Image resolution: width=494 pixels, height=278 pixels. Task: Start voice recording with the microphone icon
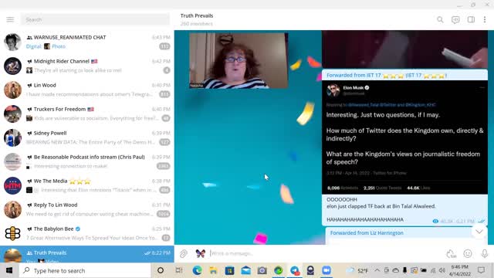[x=485, y=253]
